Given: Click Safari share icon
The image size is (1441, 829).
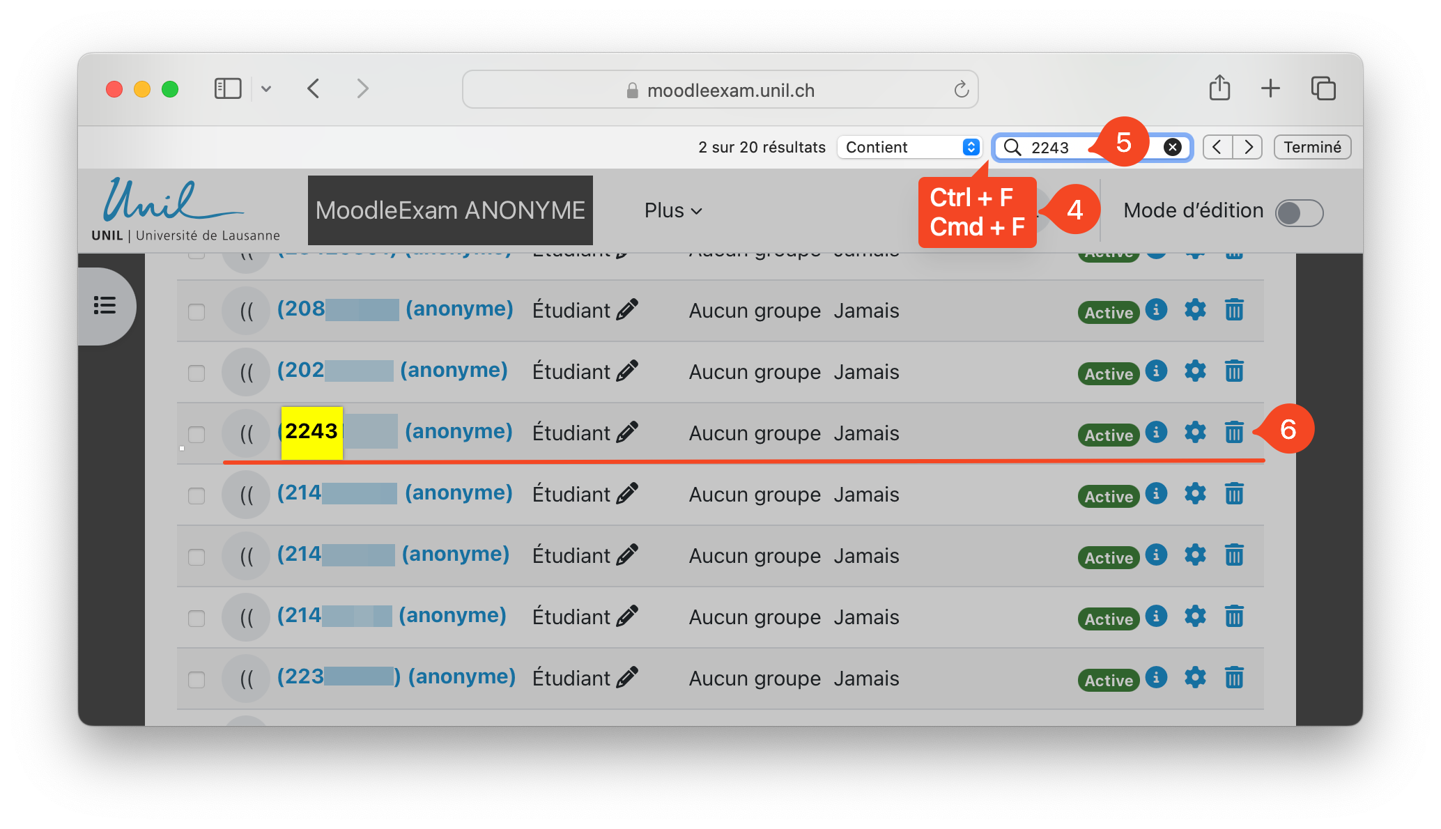Looking at the screenshot, I should pyautogui.click(x=1219, y=88).
